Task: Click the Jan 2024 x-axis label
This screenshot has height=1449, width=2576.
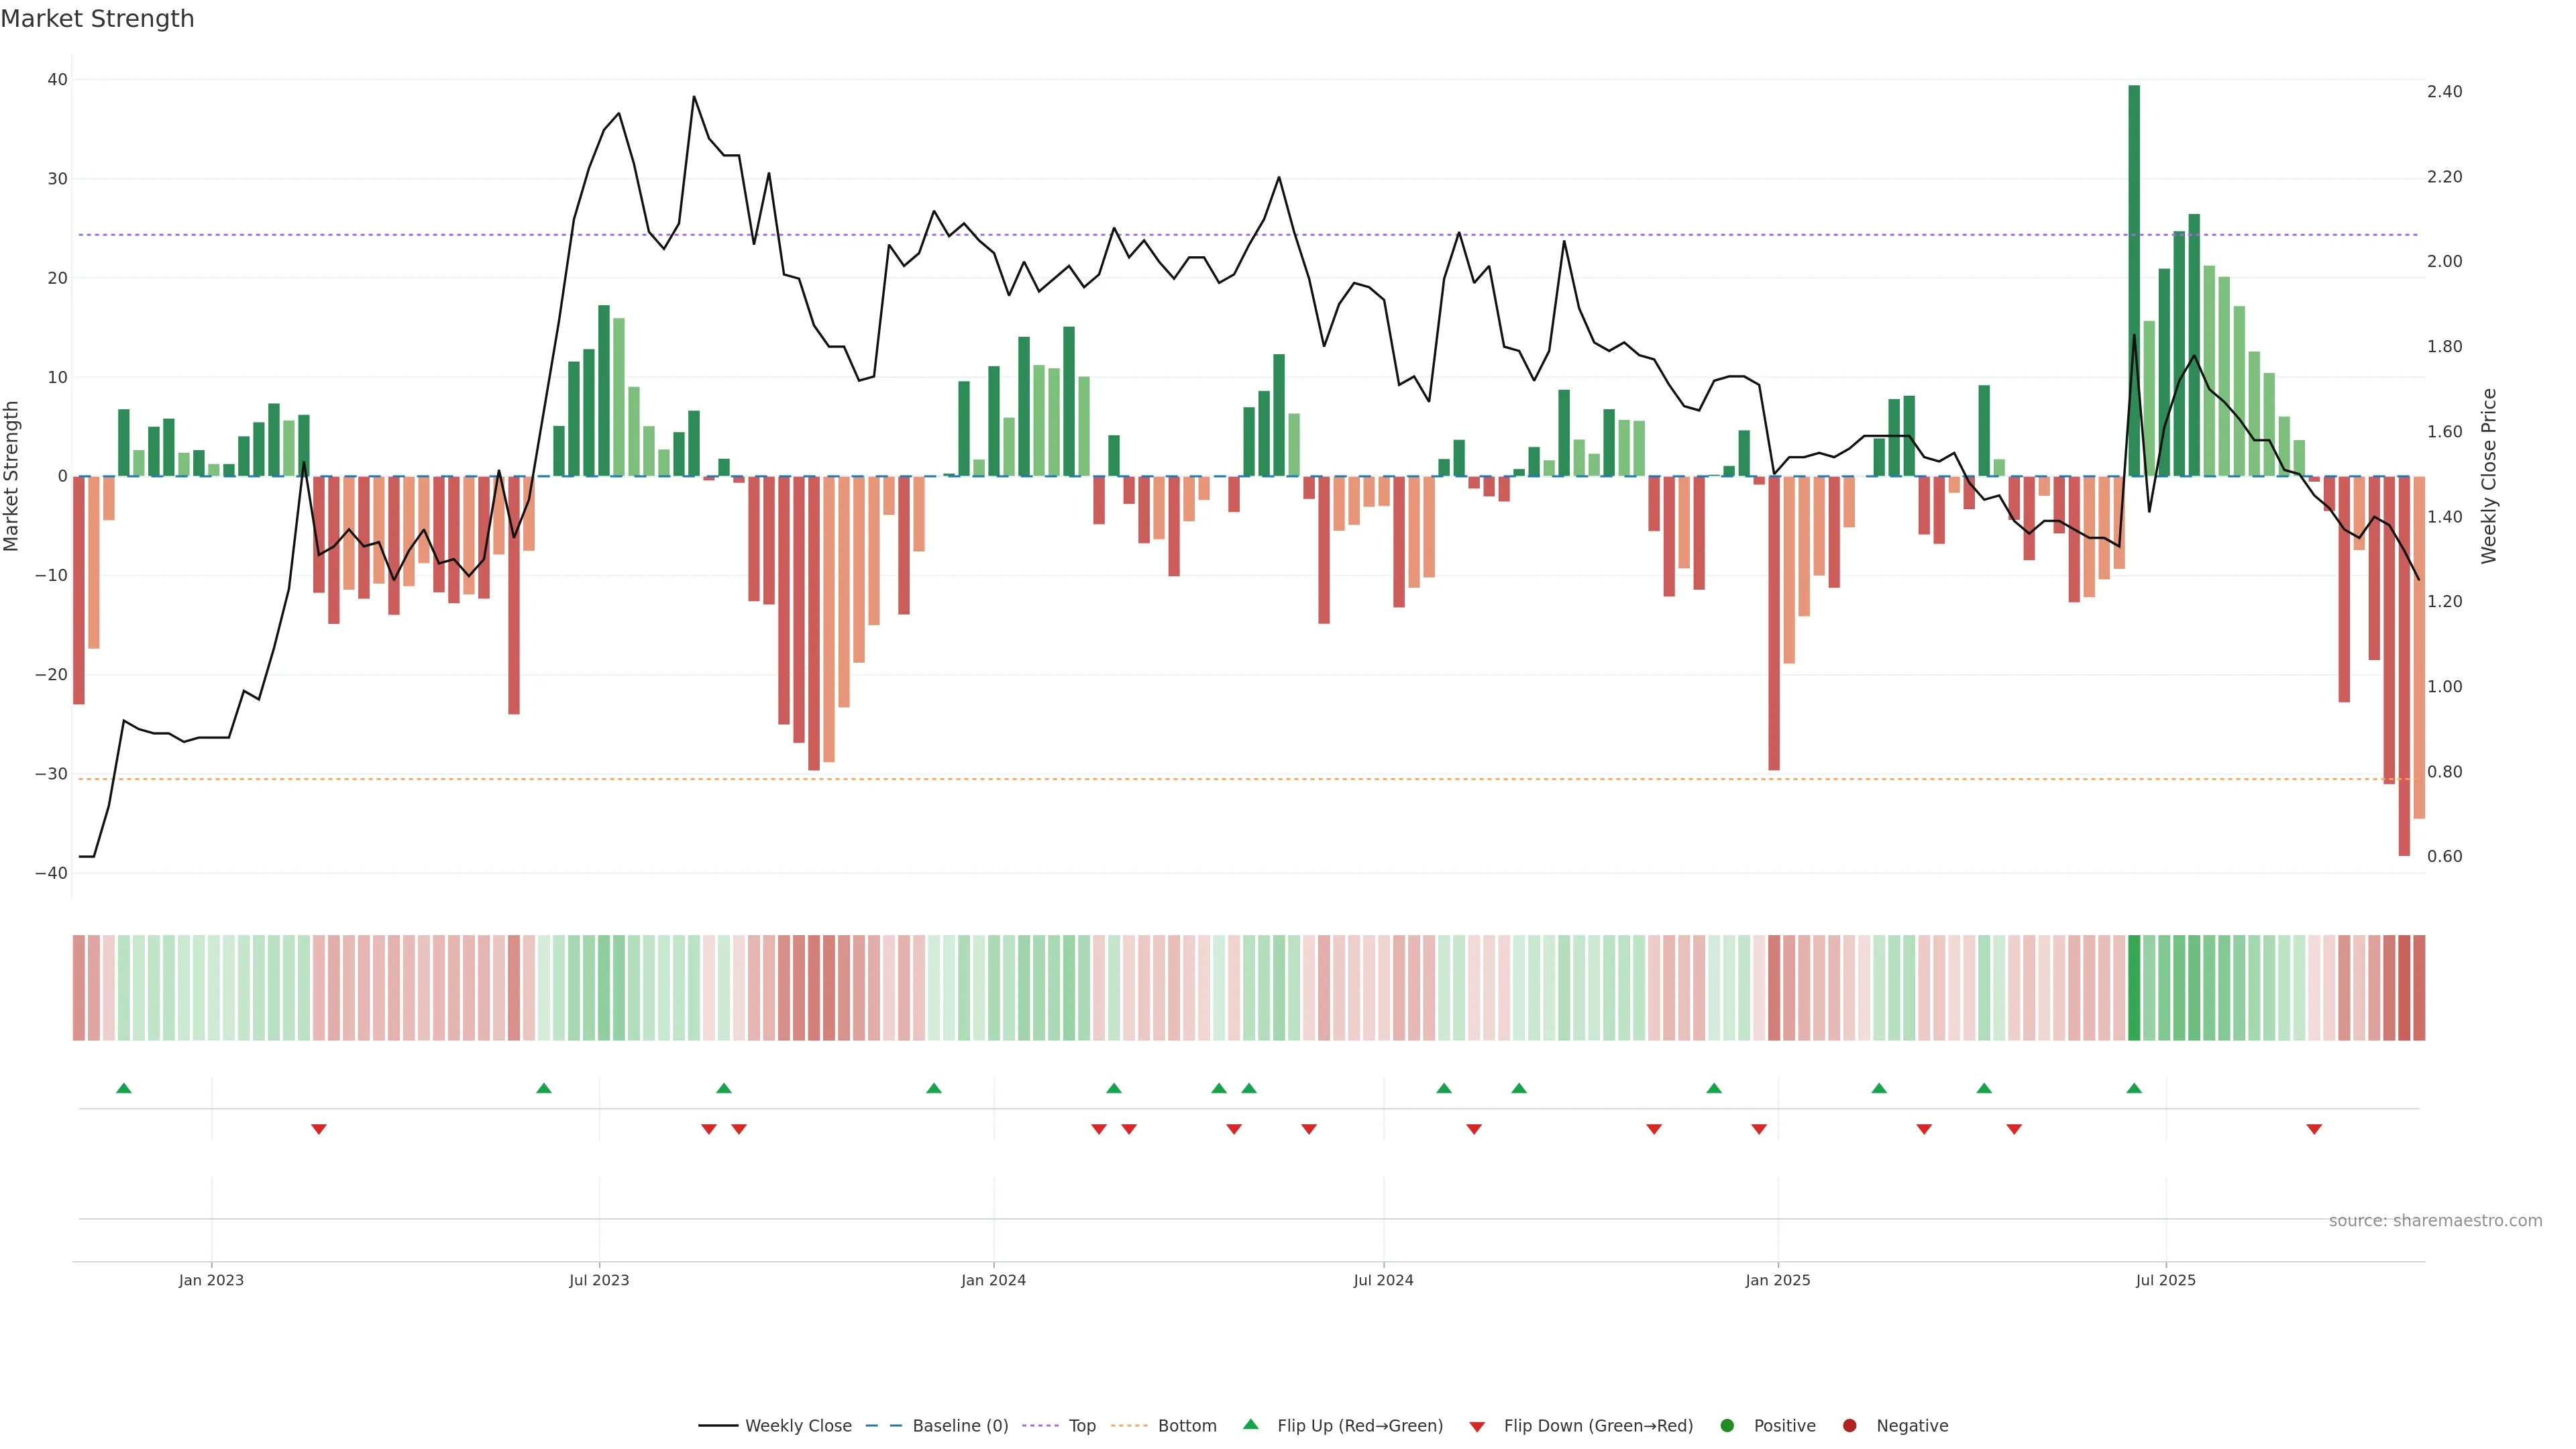Action: pos(993,1280)
